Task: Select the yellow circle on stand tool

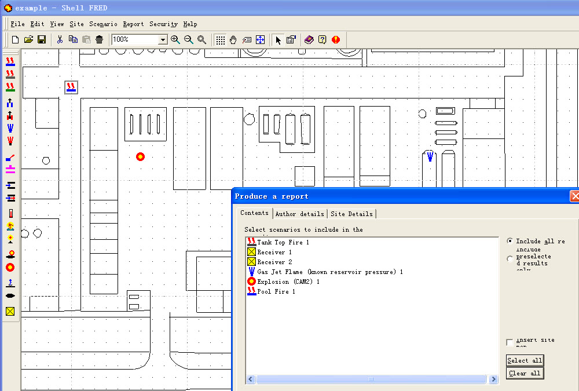Action: (10, 239)
